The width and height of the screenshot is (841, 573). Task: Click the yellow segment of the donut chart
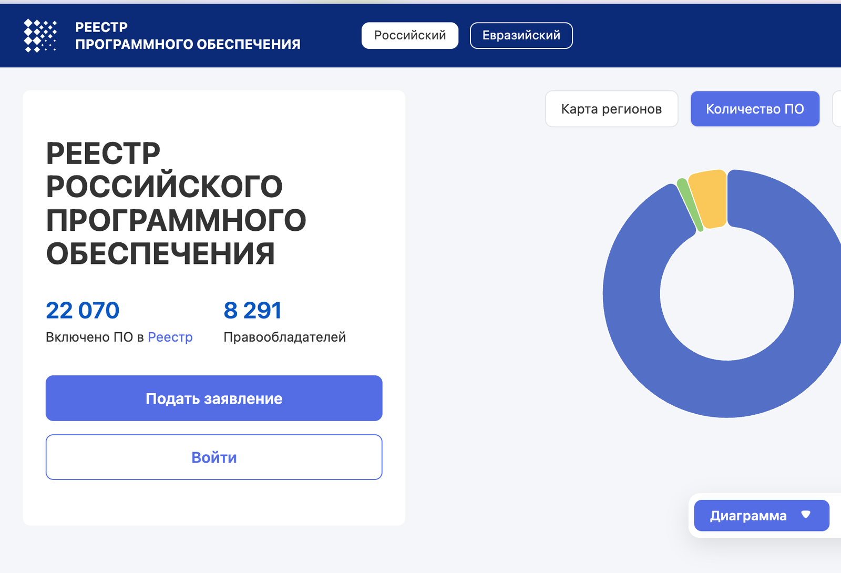pyautogui.click(x=709, y=199)
